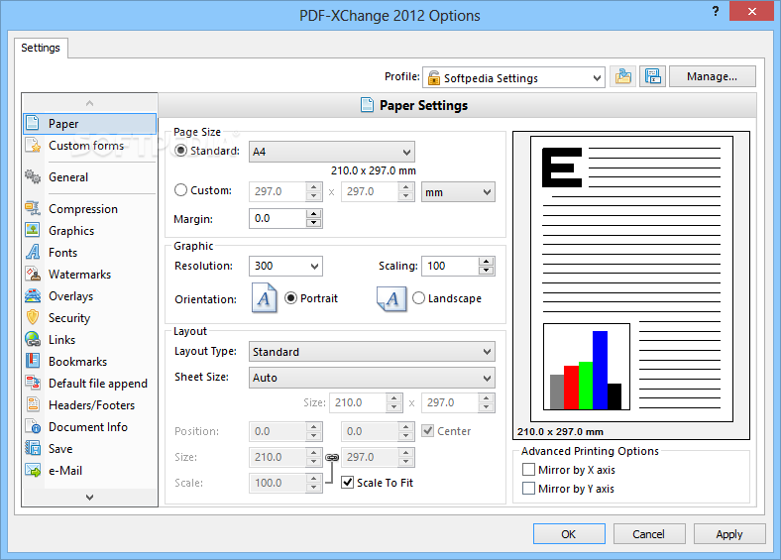Click the Watermarks stamp icon
The height and width of the screenshot is (560, 781).
33,274
